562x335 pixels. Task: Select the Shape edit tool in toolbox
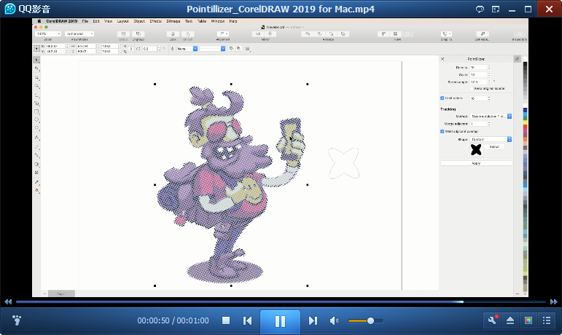(36, 68)
